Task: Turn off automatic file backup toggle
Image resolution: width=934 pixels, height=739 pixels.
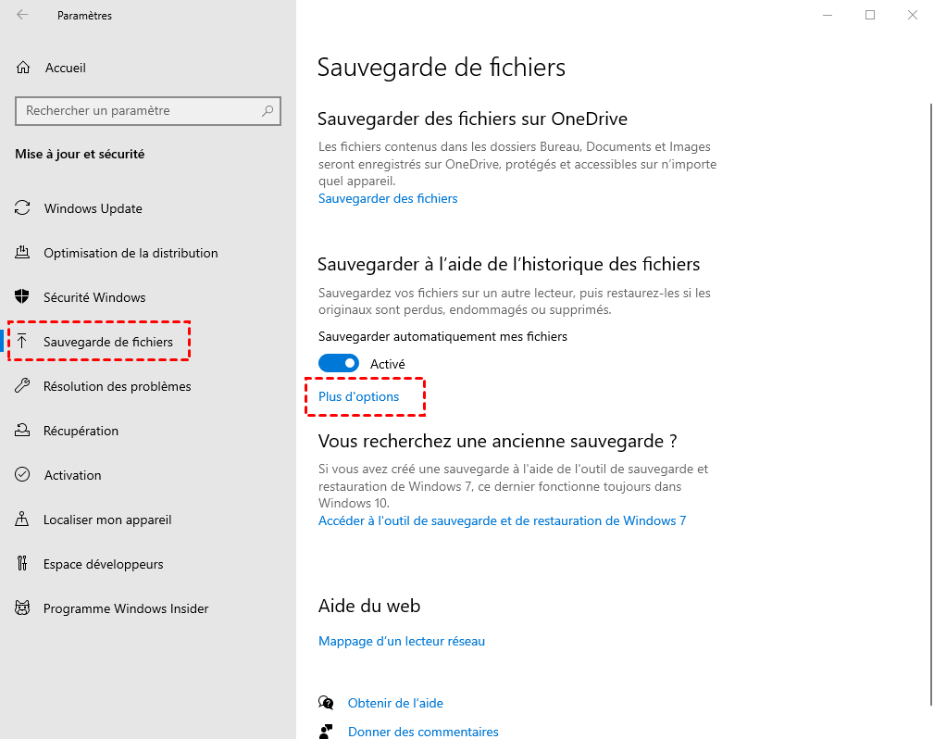Action: [339, 364]
